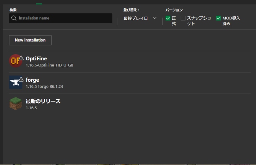
Task: Open the 最終プレイ日 sort dropdown
Action: coord(140,18)
